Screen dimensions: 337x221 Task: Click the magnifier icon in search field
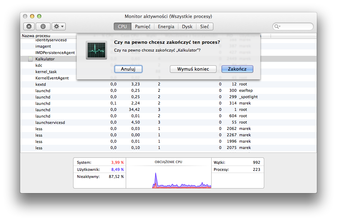coord(277,27)
